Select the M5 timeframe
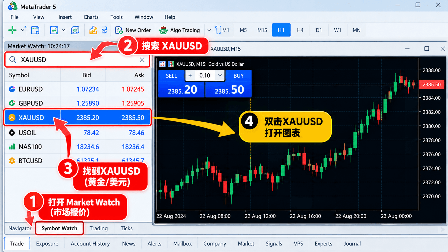The height and width of the screenshot is (252, 448). tap(243, 30)
